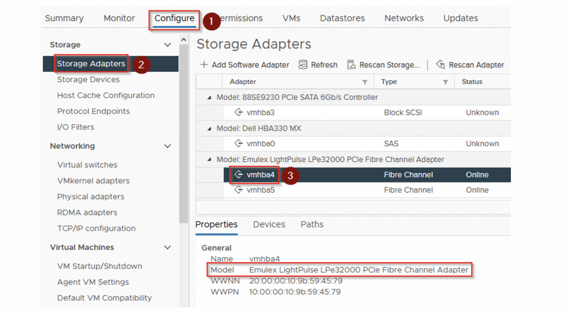Open Protocol Endpoints in the sidebar
The height and width of the screenshot is (315, 565).
click(x=93, y=111)
